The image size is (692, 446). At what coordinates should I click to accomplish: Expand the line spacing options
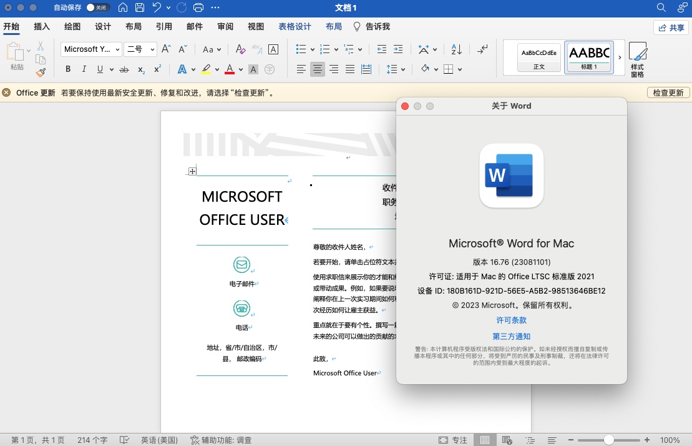(396, 69)
